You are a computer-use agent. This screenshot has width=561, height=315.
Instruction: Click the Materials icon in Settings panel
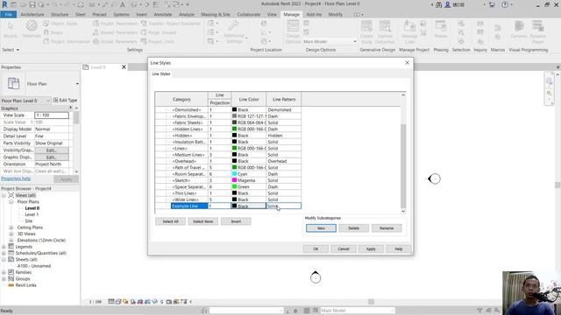(x=32, y=29)
